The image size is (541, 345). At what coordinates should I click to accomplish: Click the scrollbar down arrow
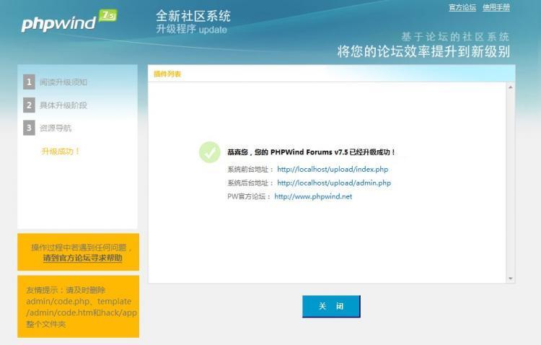tap(510, 279)
